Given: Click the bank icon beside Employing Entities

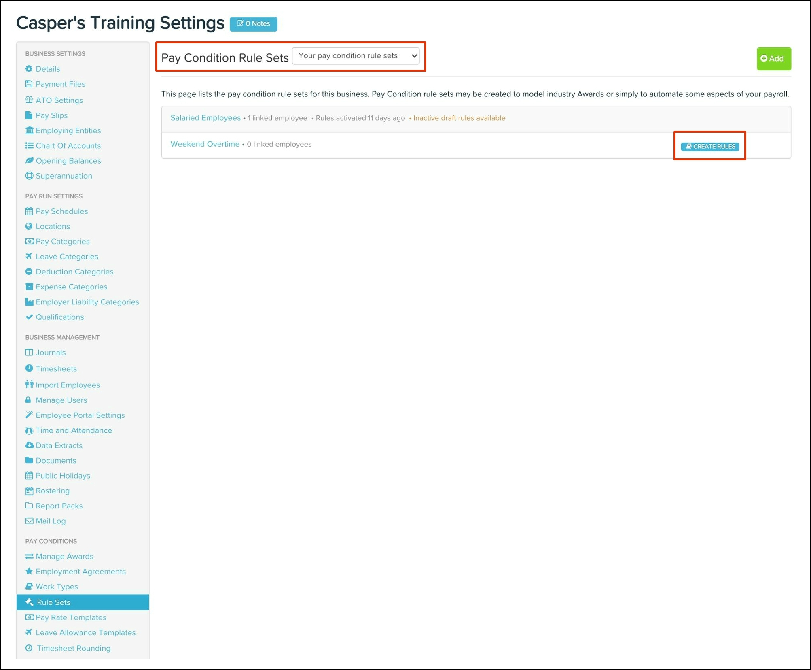Looking at the screenshot, I should coord(29,130).
